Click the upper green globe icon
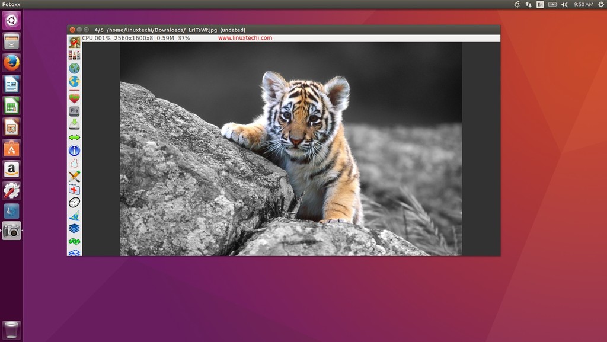Image resolution: width=607 pixels, height=342 pixels. point(74,68)
